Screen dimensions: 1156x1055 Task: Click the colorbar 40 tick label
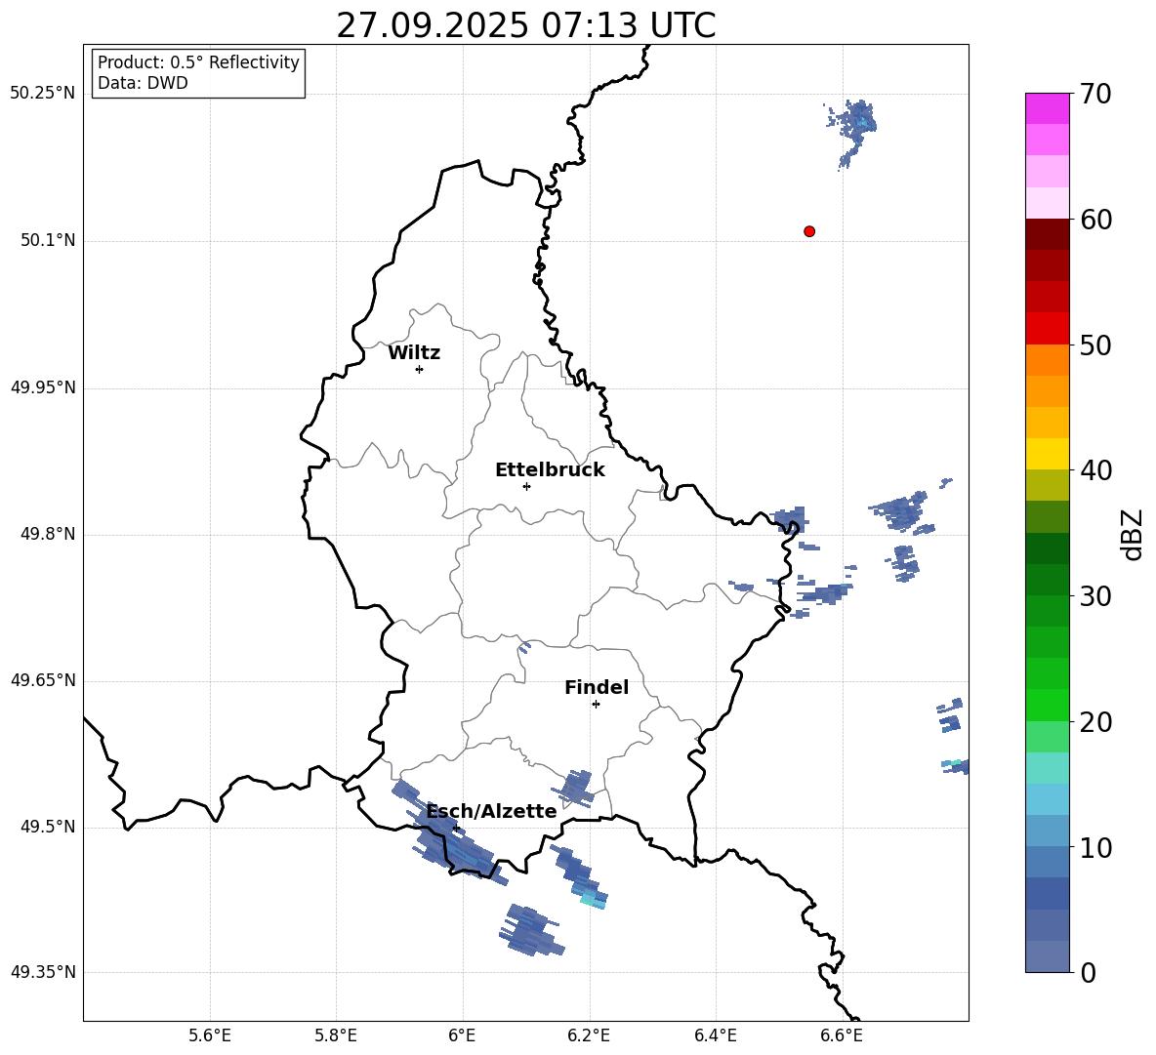click(1096, 470)
